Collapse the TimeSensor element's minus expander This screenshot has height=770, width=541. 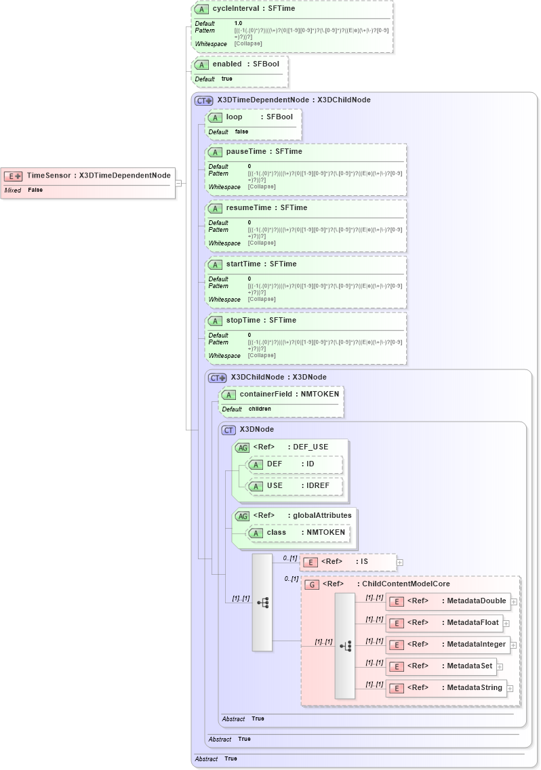coord(178,183)
